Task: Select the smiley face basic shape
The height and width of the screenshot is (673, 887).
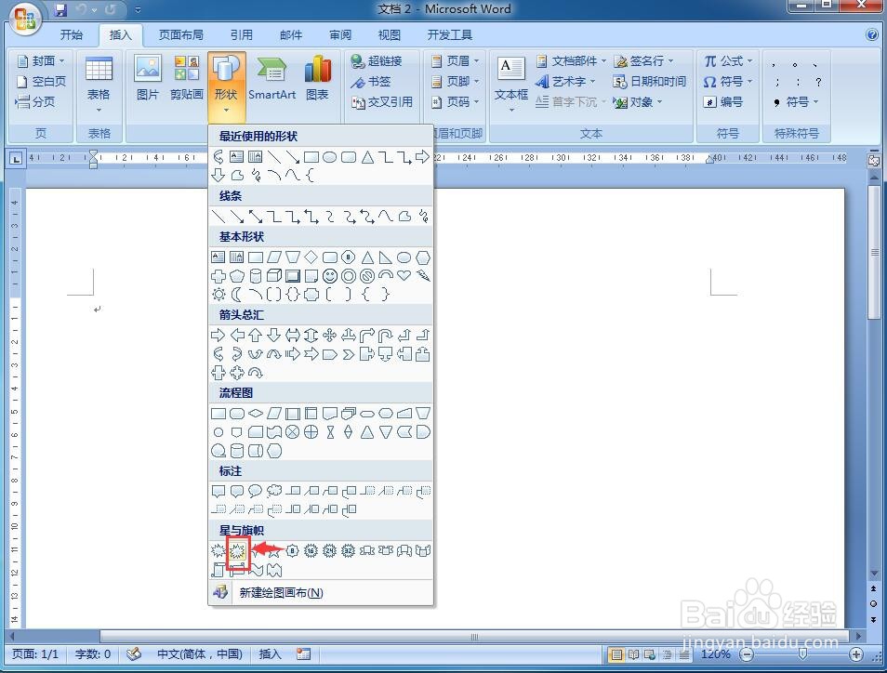Action: coord(330,276)
